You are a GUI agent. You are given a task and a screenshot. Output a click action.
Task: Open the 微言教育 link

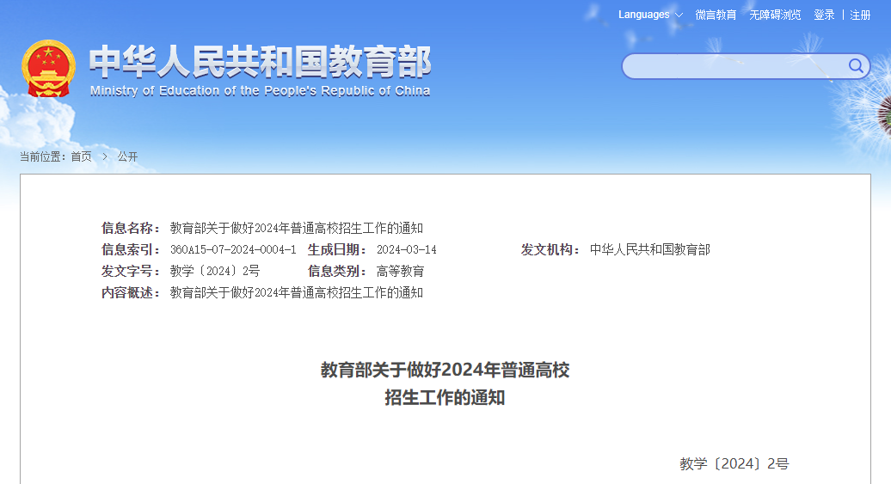click(x=716, y=15)
